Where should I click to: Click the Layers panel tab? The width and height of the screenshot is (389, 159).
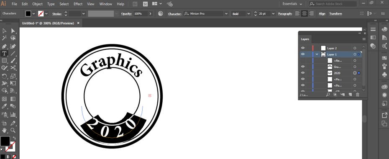click(305, 39)
